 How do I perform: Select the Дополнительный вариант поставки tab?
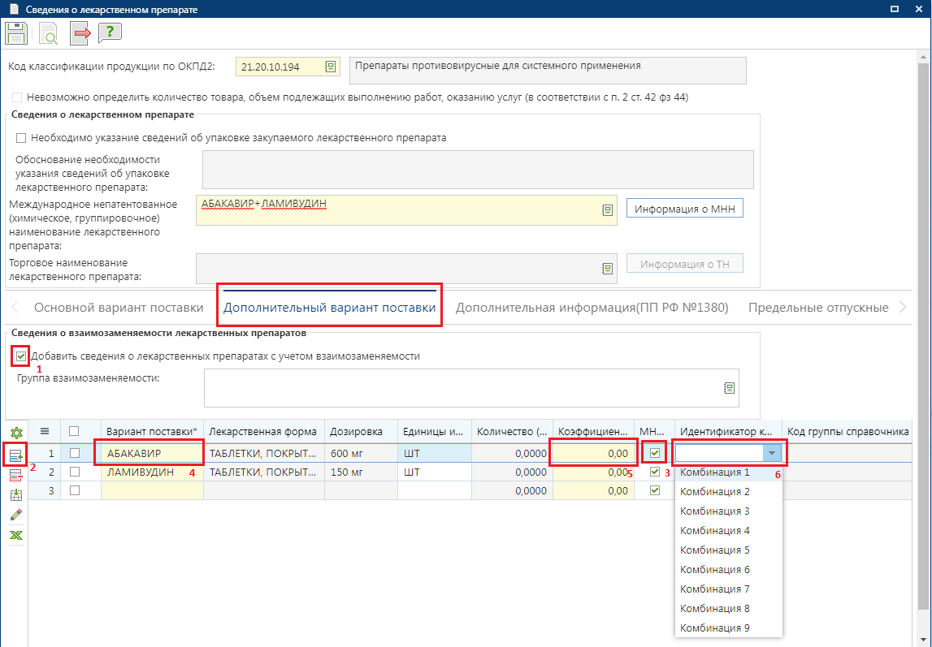tap(329, 308)
